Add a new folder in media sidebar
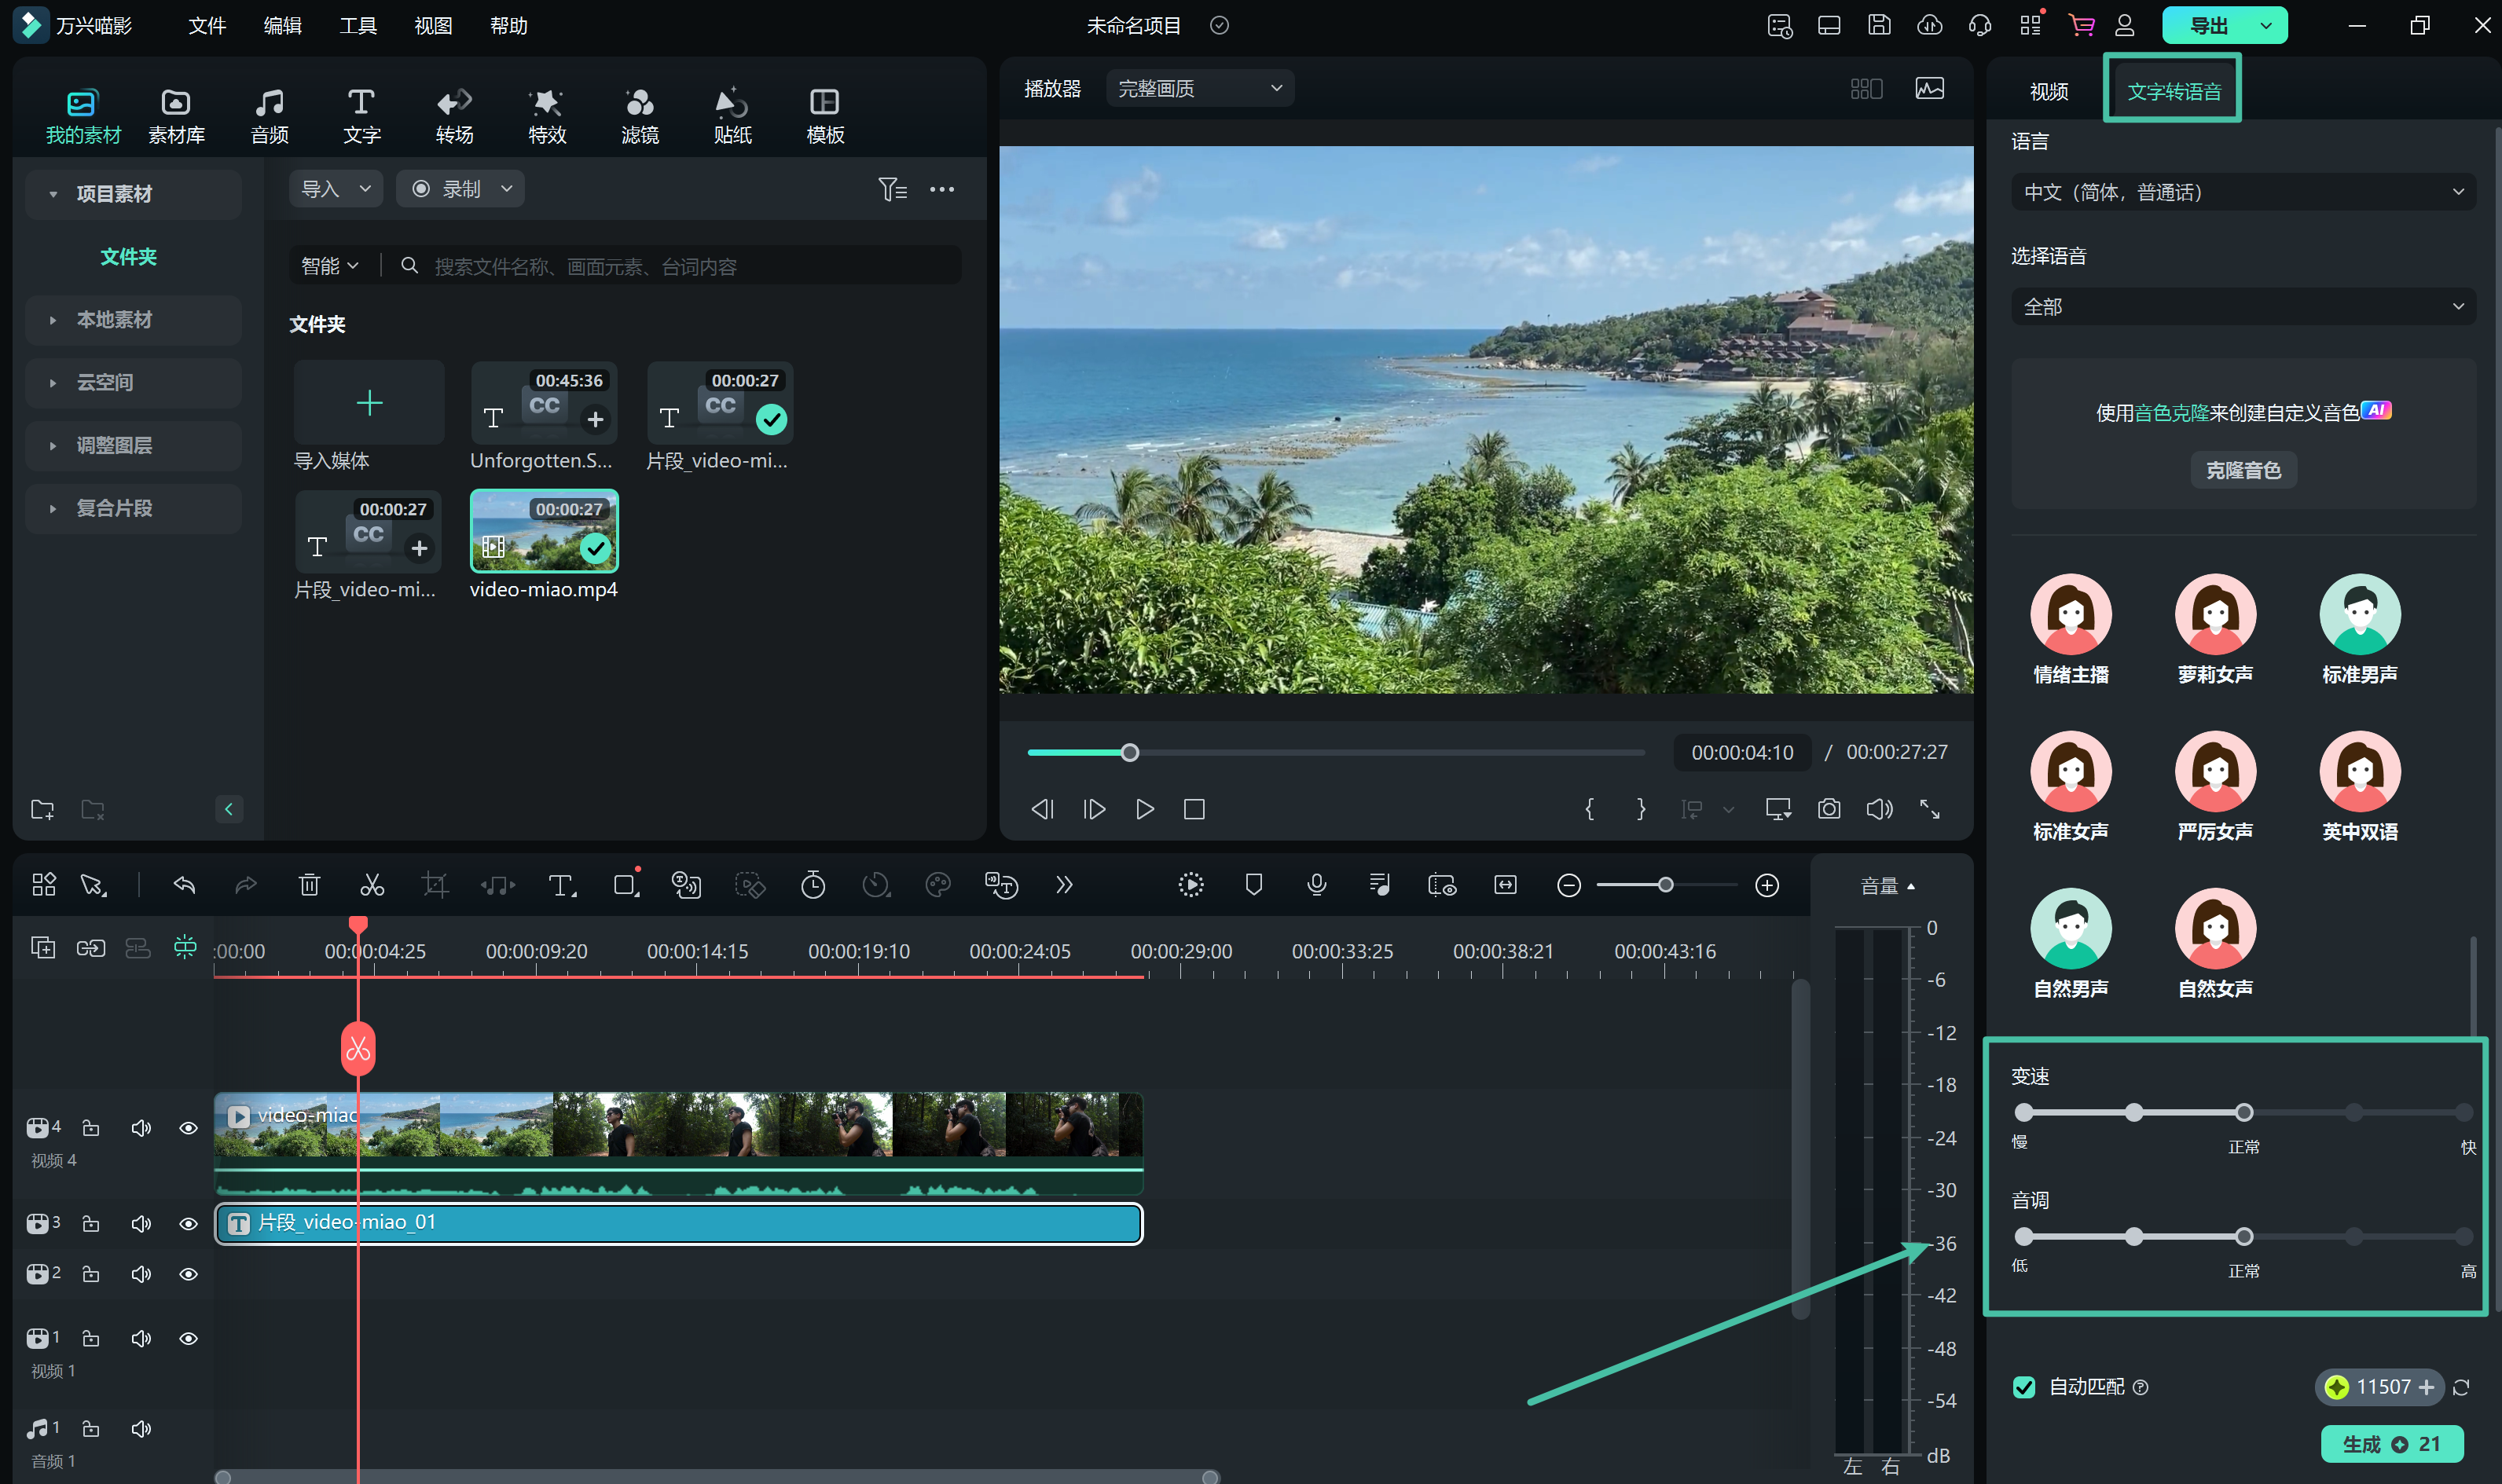The width and height of the screenshot is (2502, 1484). click(42, 809)
